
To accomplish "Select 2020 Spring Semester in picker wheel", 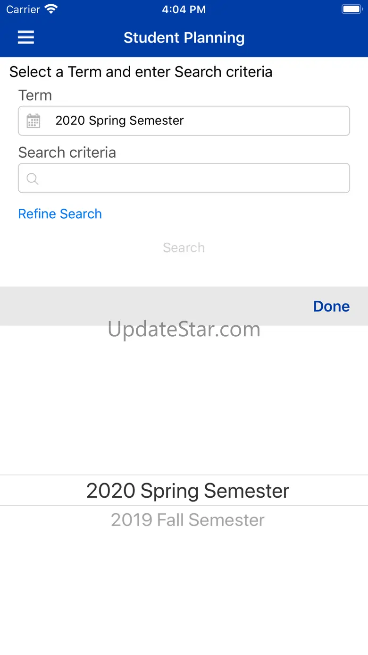I will [x=188, y=491].
